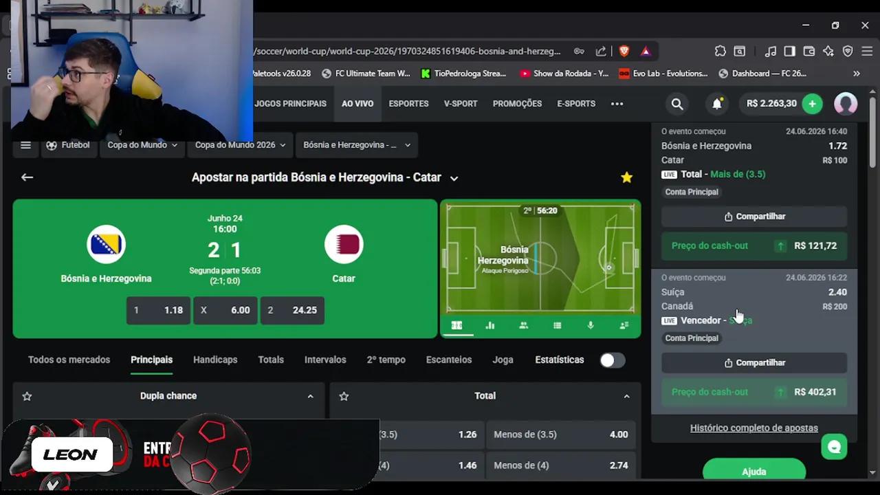880x495 pixels.
Task: Open the E-SPORTS menu
Action: pos(576,104)
